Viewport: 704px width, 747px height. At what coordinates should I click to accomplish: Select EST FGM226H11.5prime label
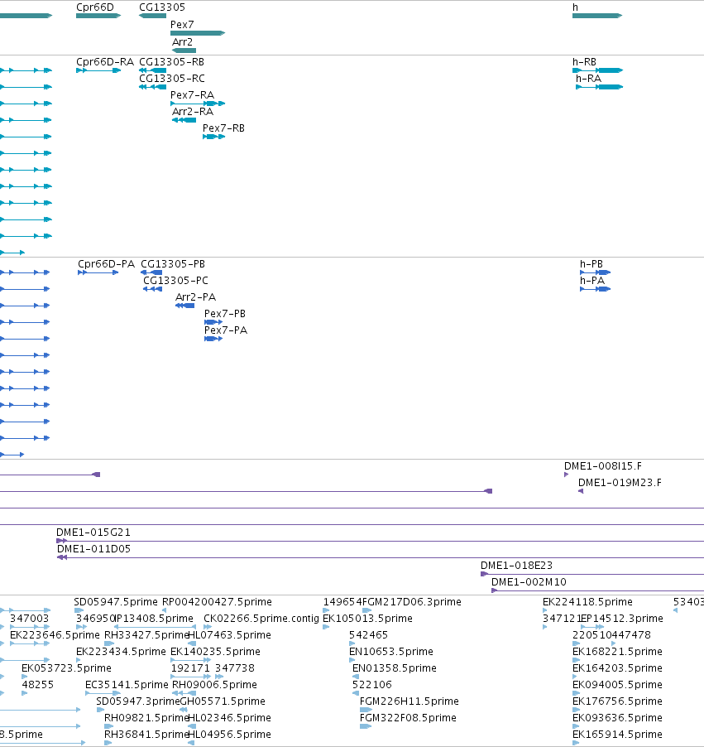(409, 701)
